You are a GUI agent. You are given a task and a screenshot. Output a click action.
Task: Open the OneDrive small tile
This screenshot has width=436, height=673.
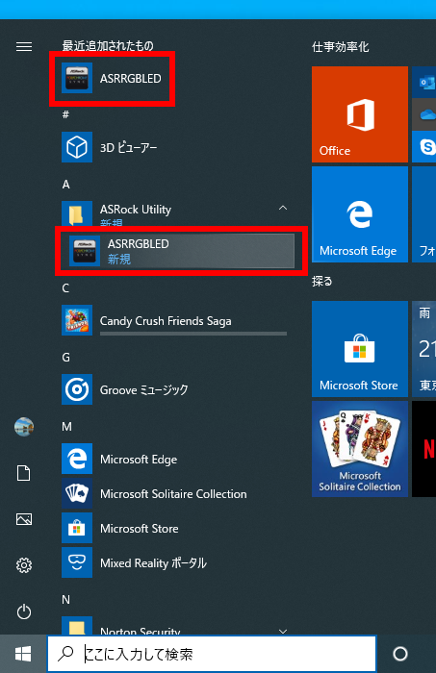424,114
